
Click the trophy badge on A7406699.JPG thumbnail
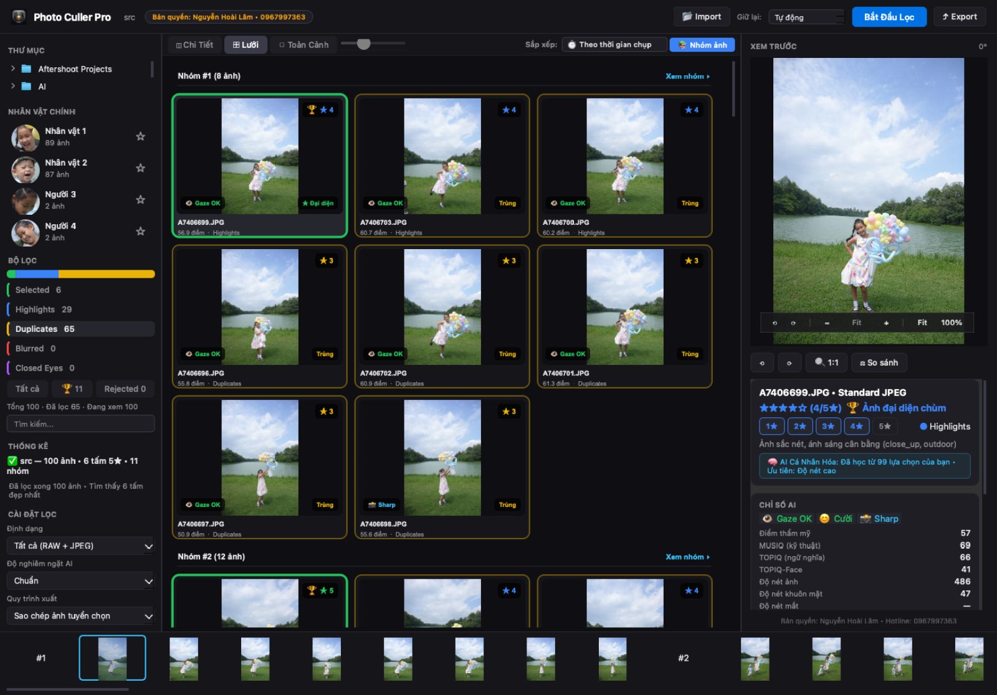click(312, 110)
